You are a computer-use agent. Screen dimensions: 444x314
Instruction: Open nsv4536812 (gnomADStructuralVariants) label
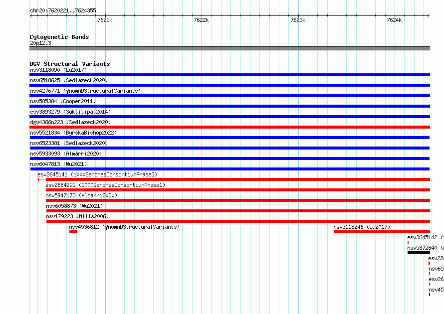tap(124, 227)
